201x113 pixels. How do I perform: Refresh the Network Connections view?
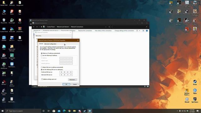click(x=109, y=27)
